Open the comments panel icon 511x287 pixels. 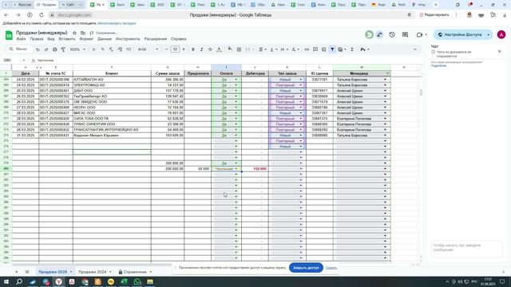pyautogui.click(x=405, y=34)
